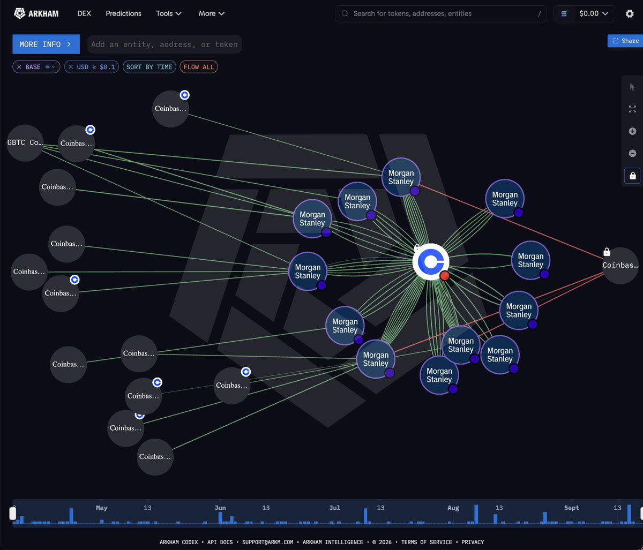
Task: Click the Jun marker on the timeline
Action: [x=220, y=508]
